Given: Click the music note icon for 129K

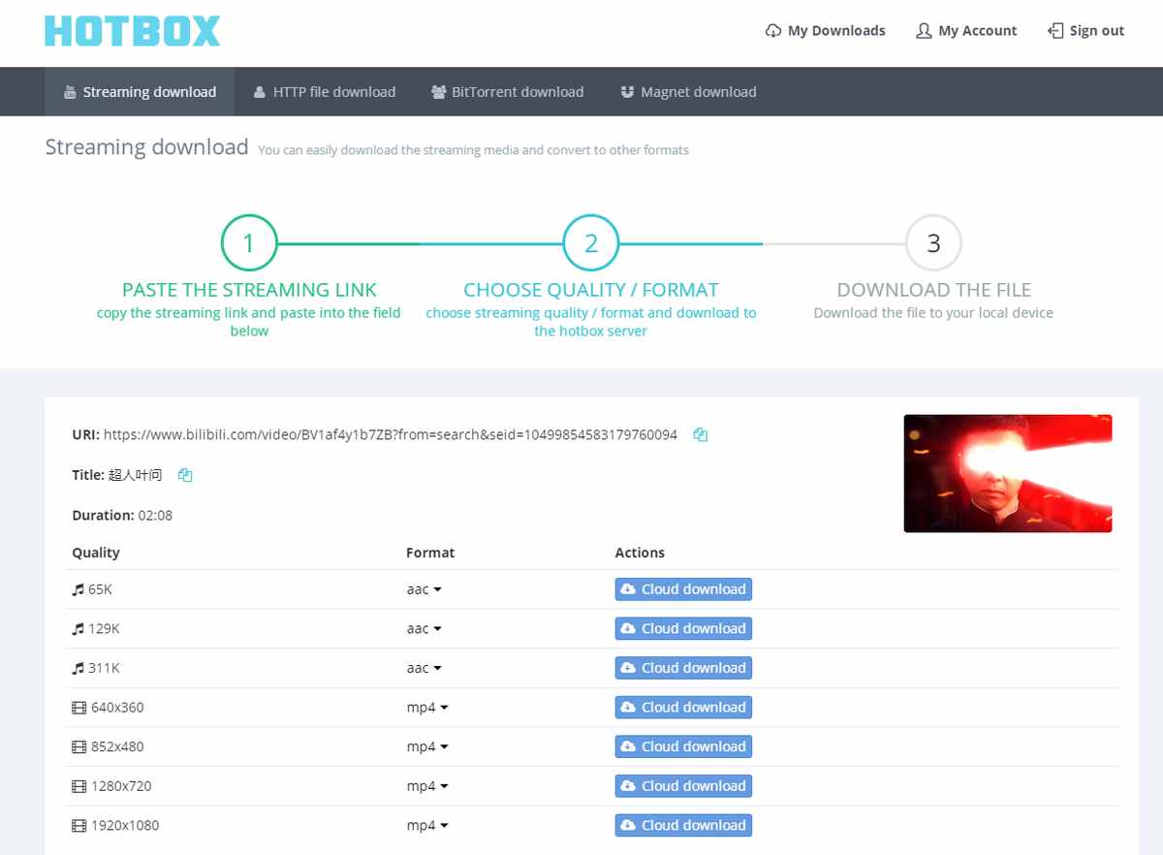Looking at the screenshot, I should coord(79,628).
